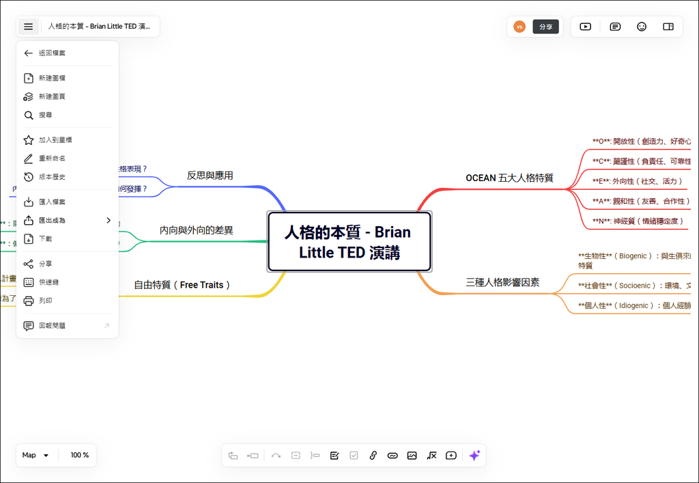Click the back arrow icon in the menu
This screenshot has height=483, width=699.
[x=29, y=53]
